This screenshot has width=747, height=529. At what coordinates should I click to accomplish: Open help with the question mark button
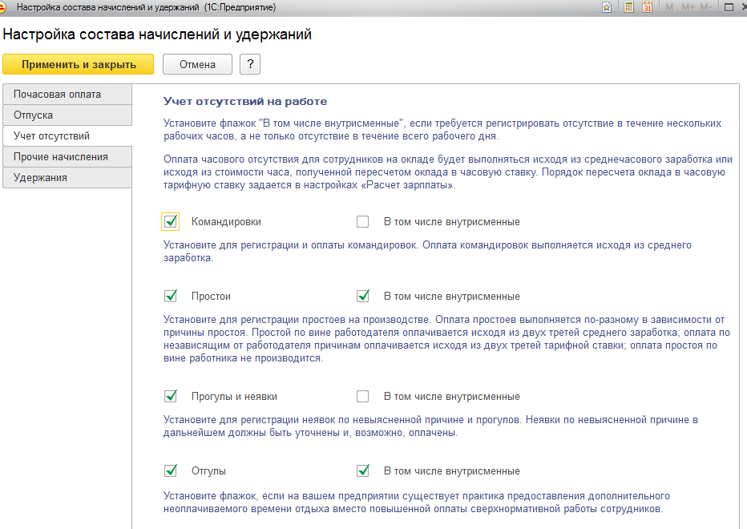[250, 64]
